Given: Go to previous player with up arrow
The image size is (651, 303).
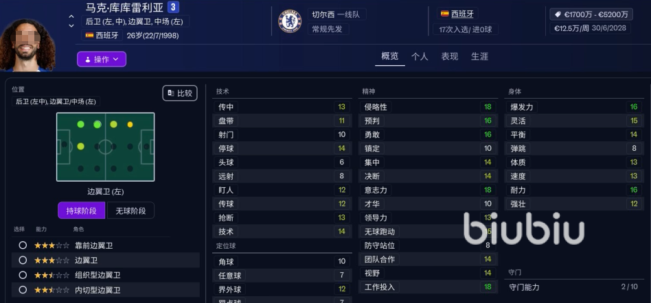Looking at the screenshot, I should (71, 16).
